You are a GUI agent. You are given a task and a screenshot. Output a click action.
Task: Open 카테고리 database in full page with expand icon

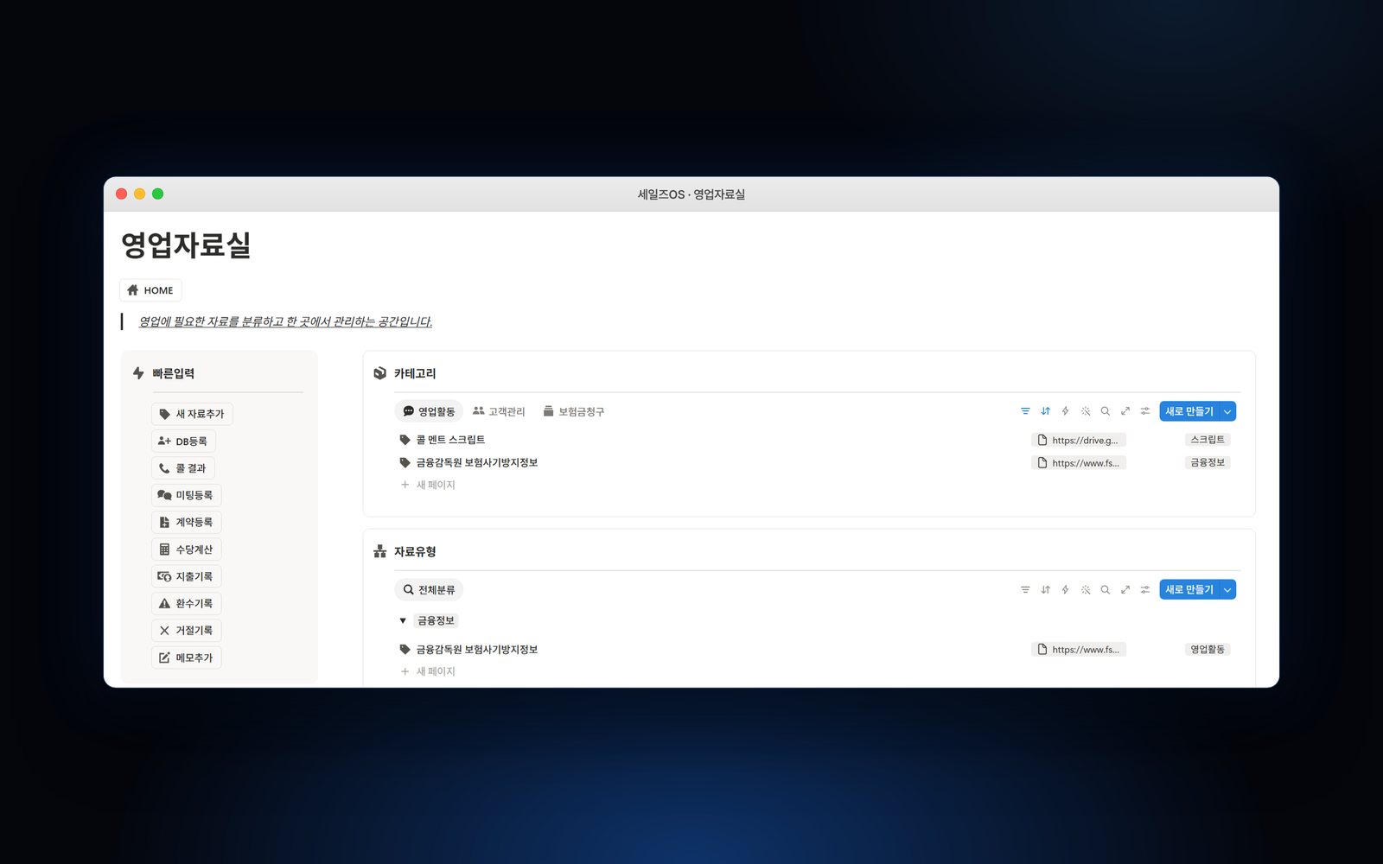point(1125,411)
